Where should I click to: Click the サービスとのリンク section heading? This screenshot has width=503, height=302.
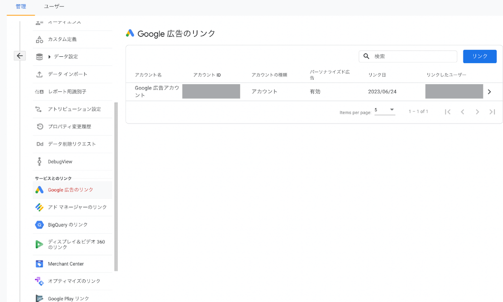53,178
